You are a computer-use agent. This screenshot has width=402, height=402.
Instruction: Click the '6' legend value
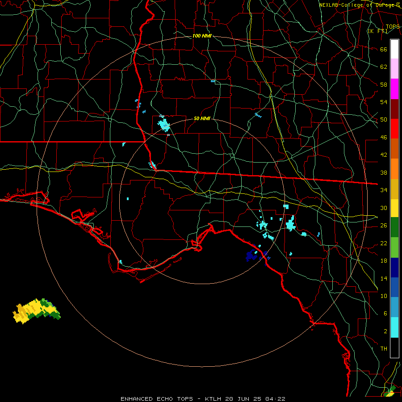pyautogui.click(x=385, y=314)
